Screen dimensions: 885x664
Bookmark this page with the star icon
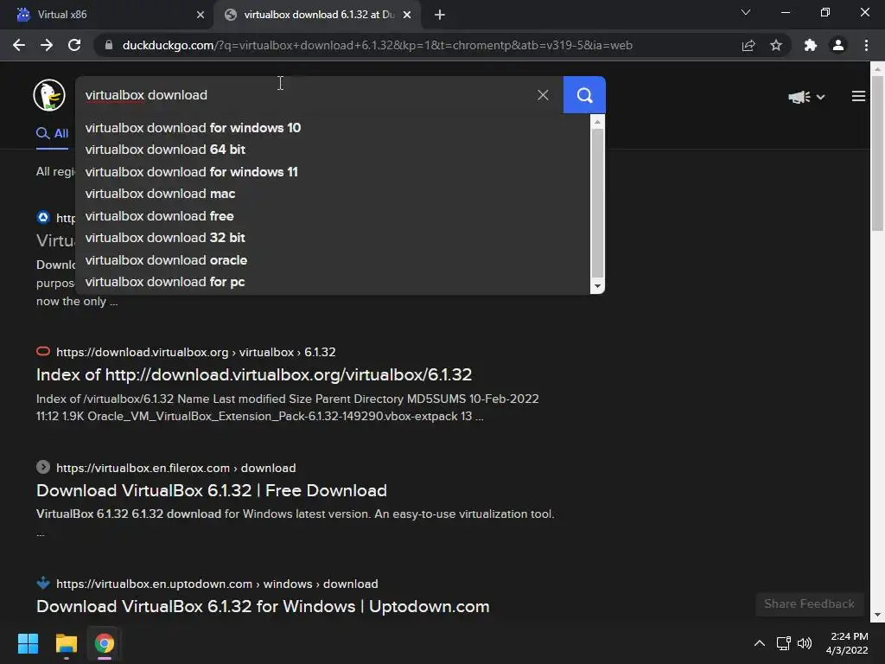pos(776,45)
